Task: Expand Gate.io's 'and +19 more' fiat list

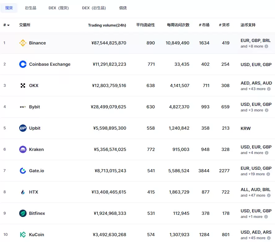Action: point(252,174)
